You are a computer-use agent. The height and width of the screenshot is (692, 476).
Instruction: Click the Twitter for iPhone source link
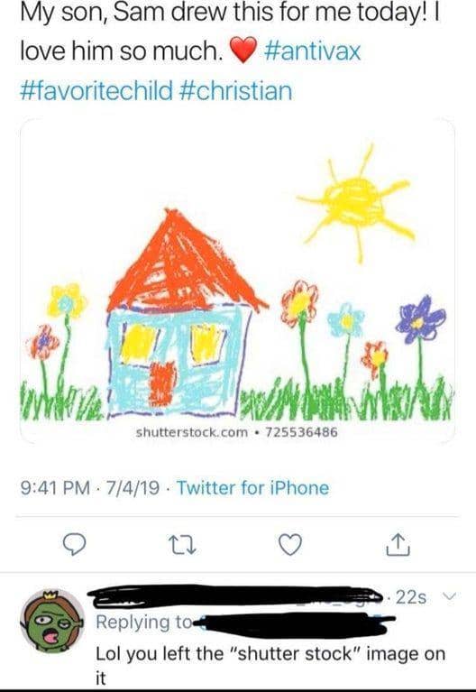pos(252,488)
